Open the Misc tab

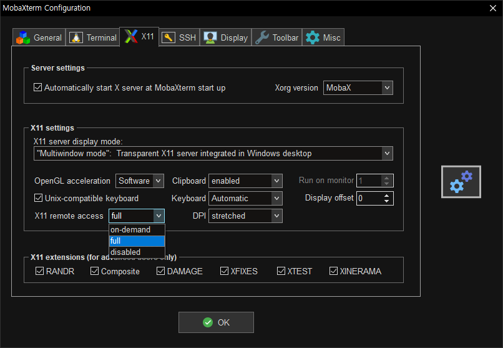[x=323, y=37]
